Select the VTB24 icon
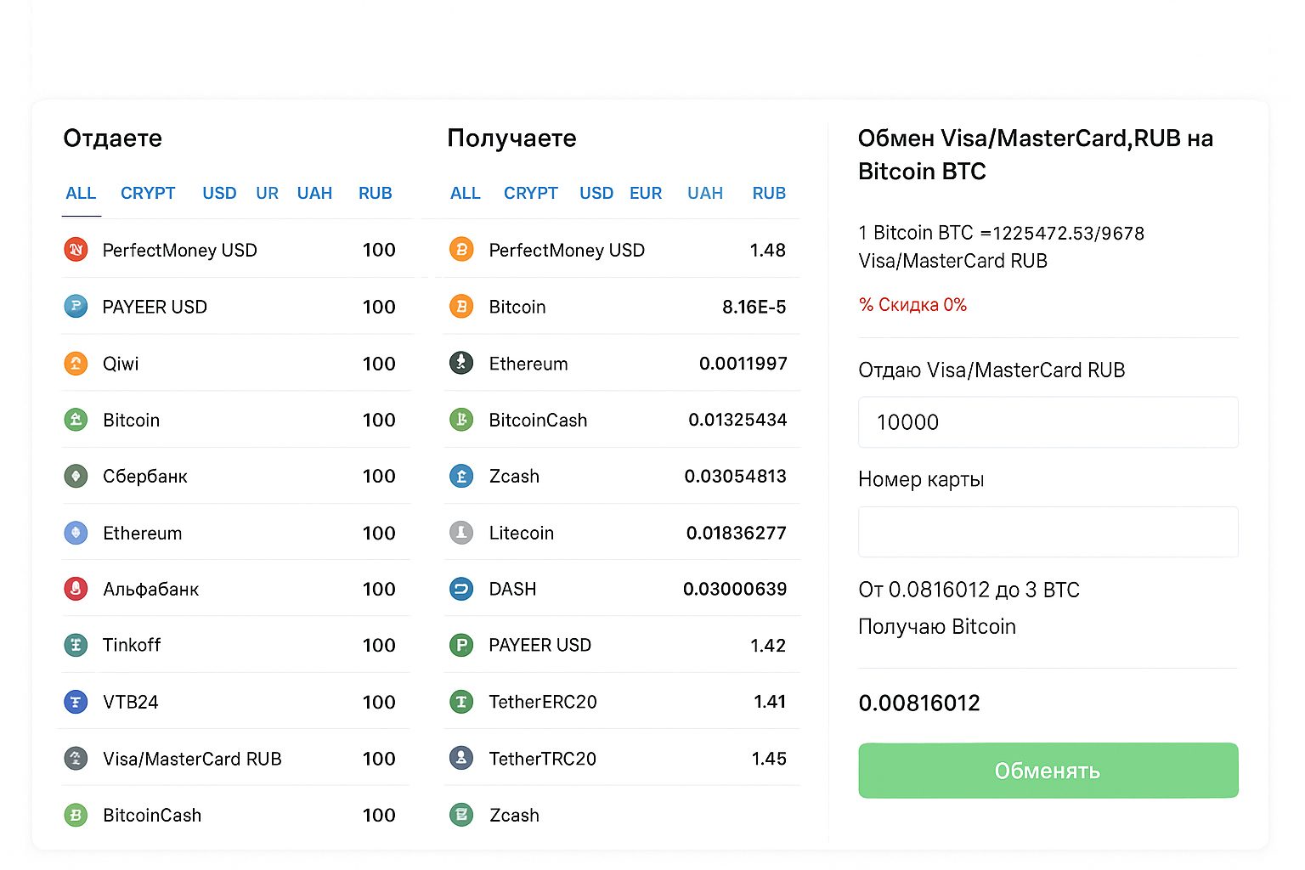Screen dimensions: 1305x870 click(76, 702)
